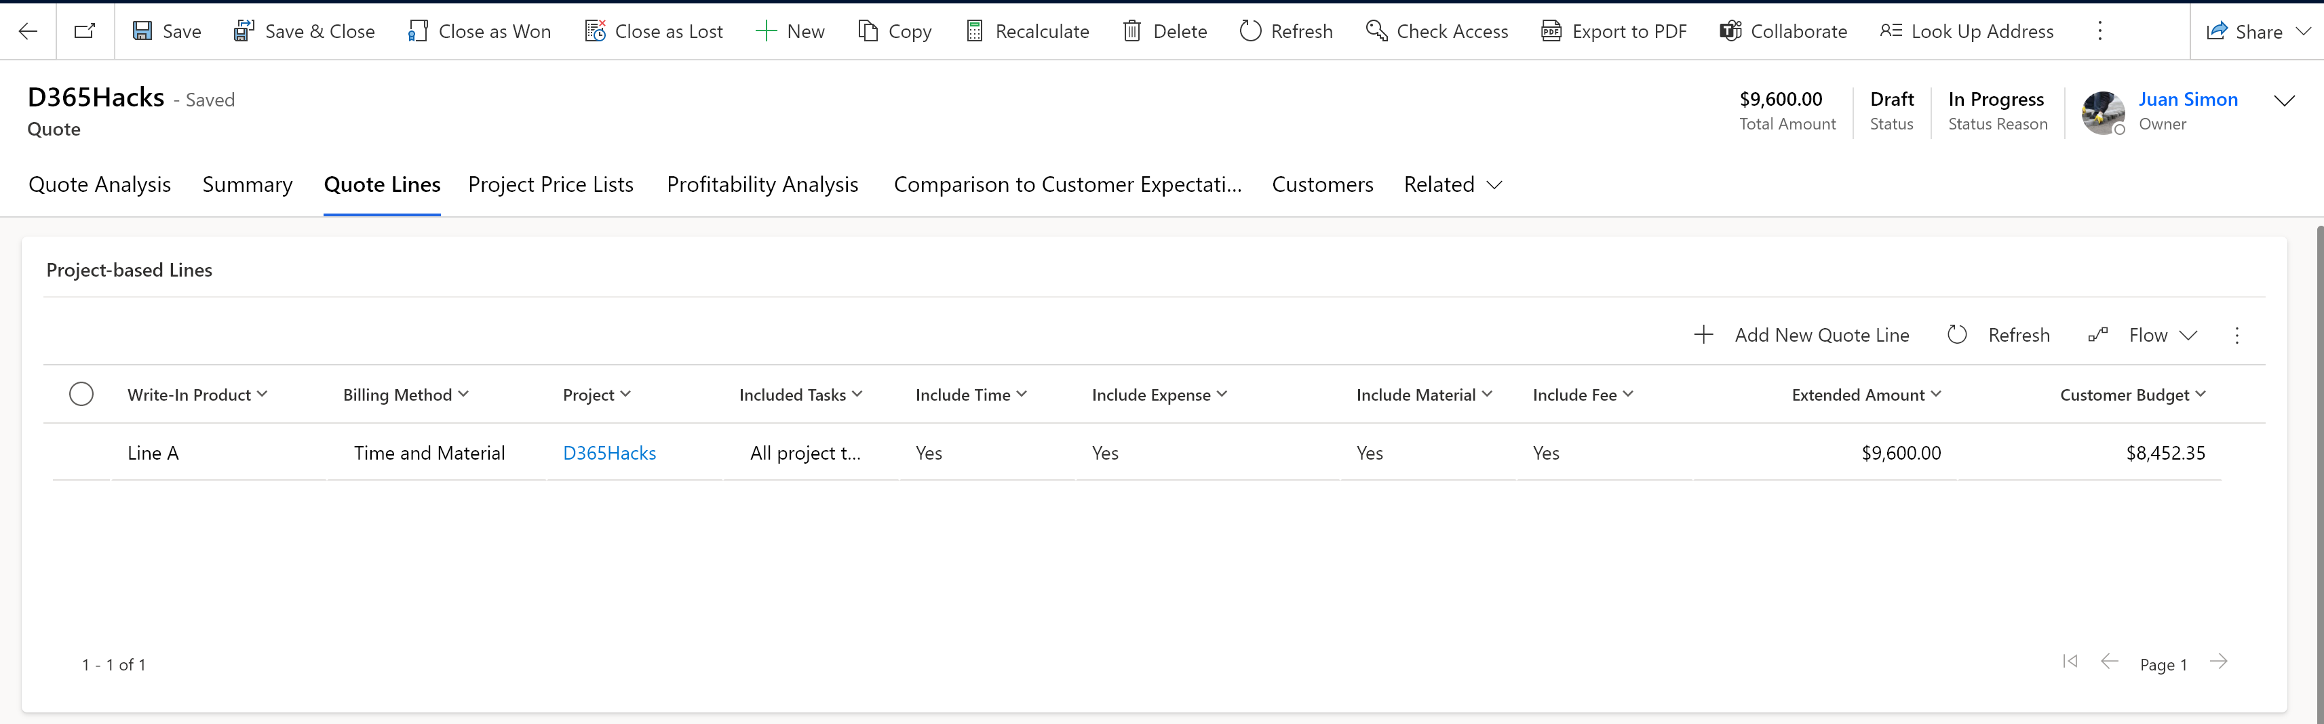Close the quote as Lost
Viewport: 2324px width, 724px height.
[654, 32]
